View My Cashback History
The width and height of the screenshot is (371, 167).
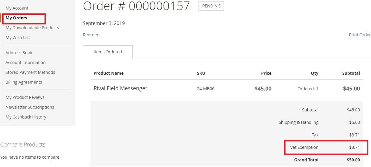click(x=26, y=117)
